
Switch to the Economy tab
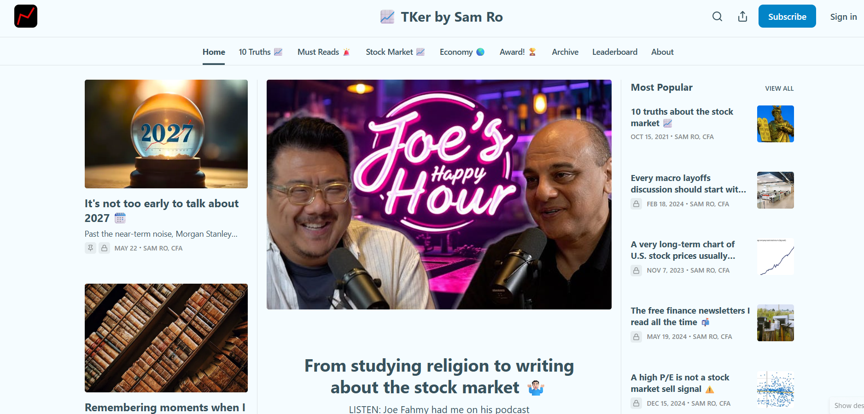(x=462, y=52)
